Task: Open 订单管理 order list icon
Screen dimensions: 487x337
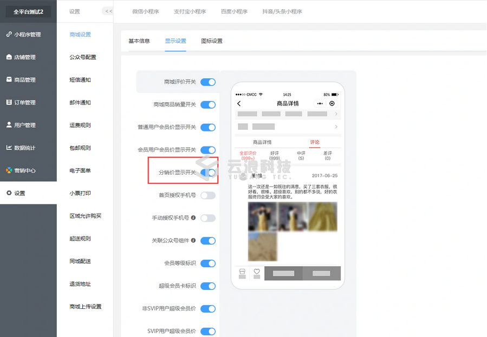Action: tap(9, 102)
